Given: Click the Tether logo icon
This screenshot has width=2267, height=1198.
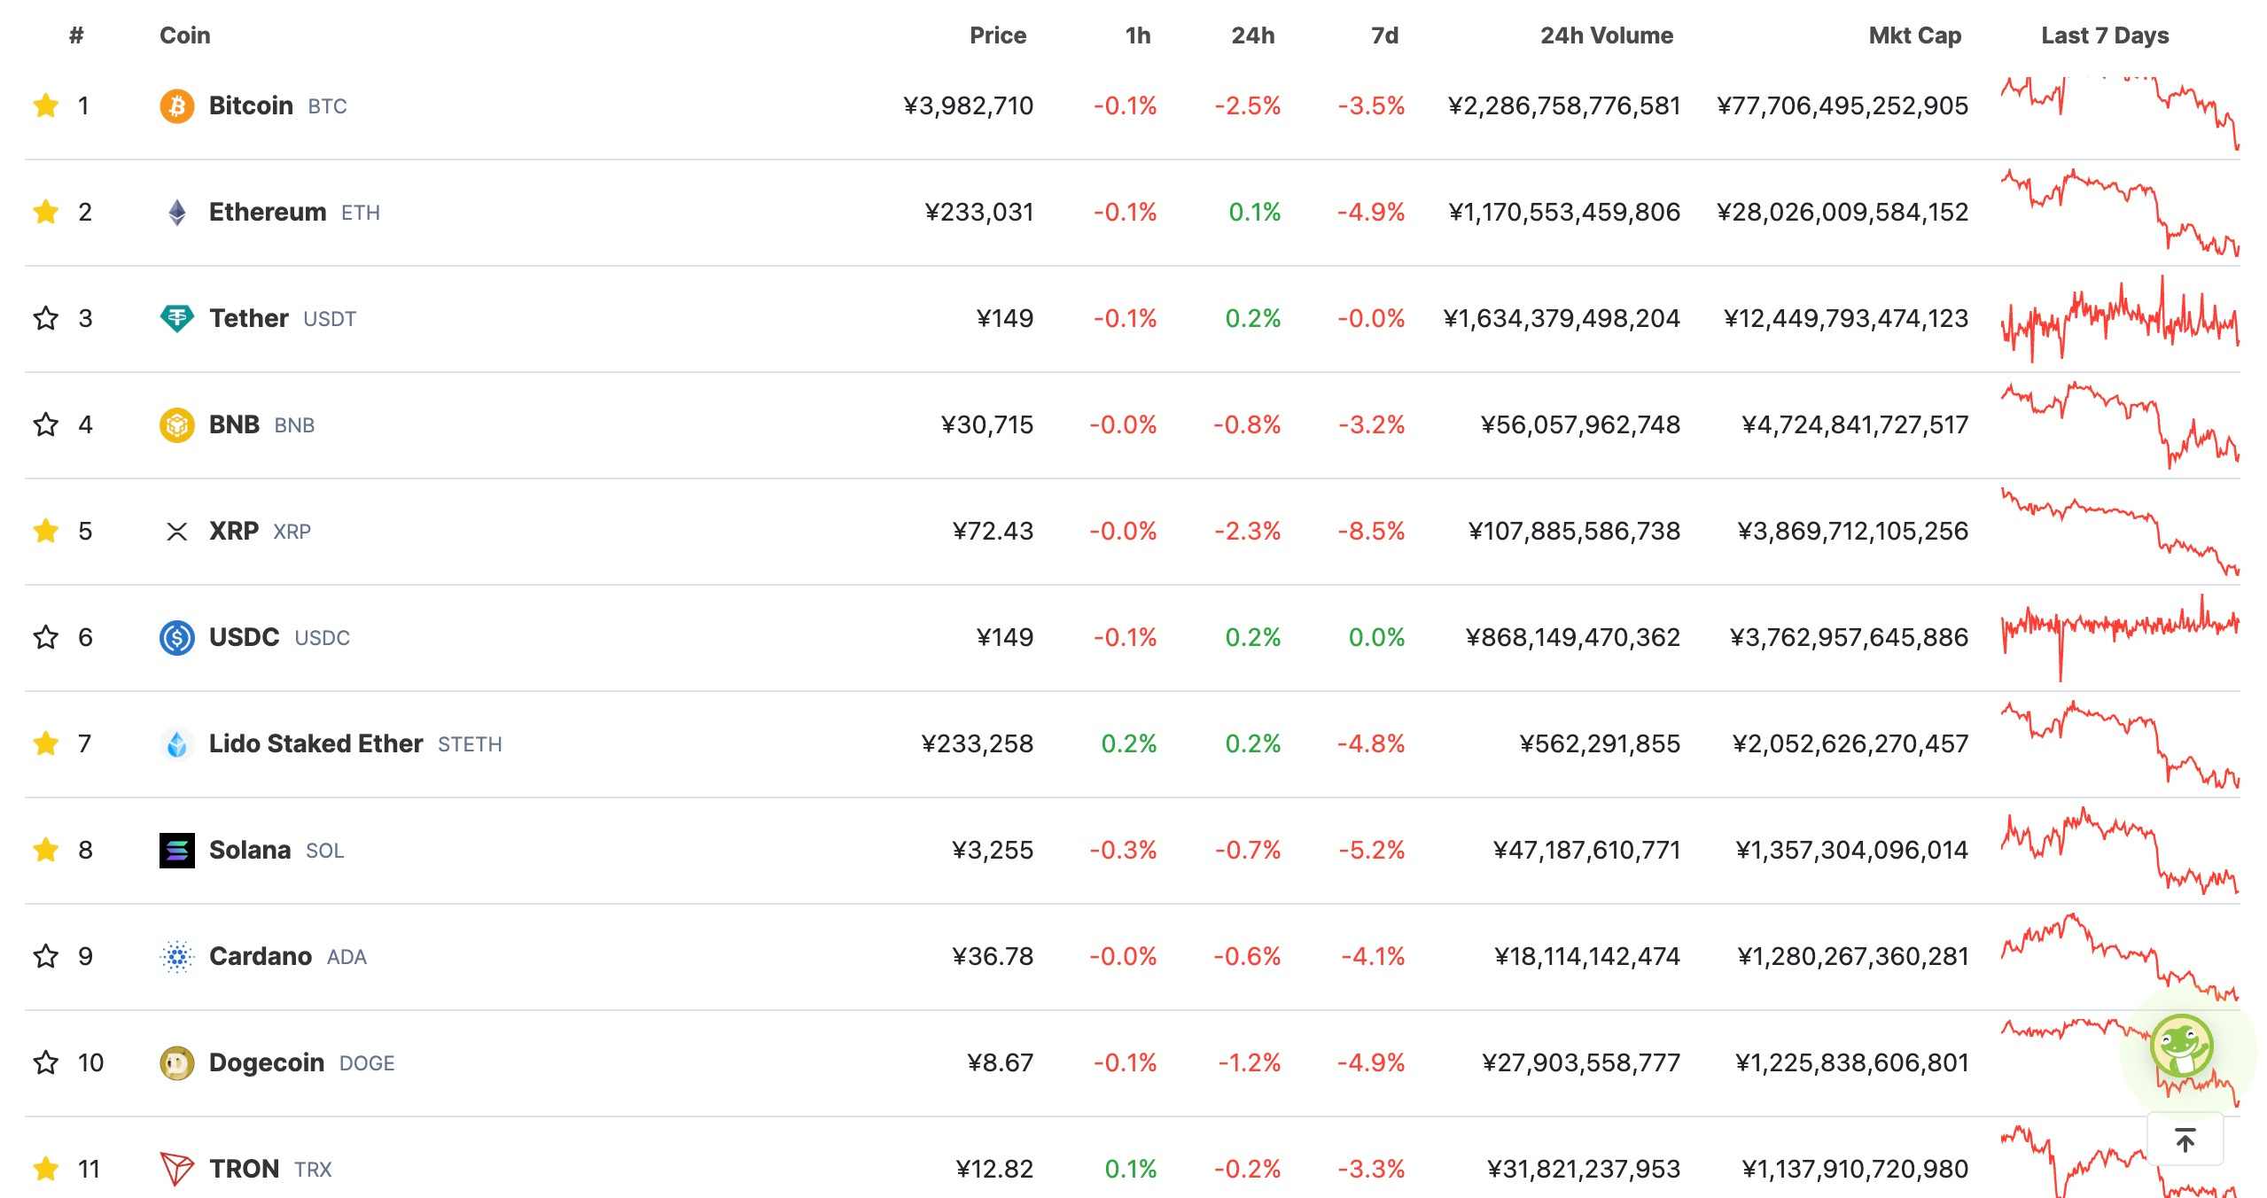Looking at the screenshot, I should (x=177, y=319).
